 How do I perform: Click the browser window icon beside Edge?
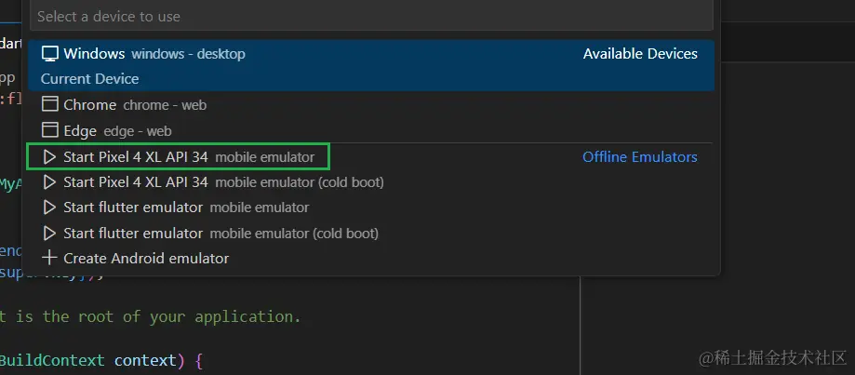point(50,129)
